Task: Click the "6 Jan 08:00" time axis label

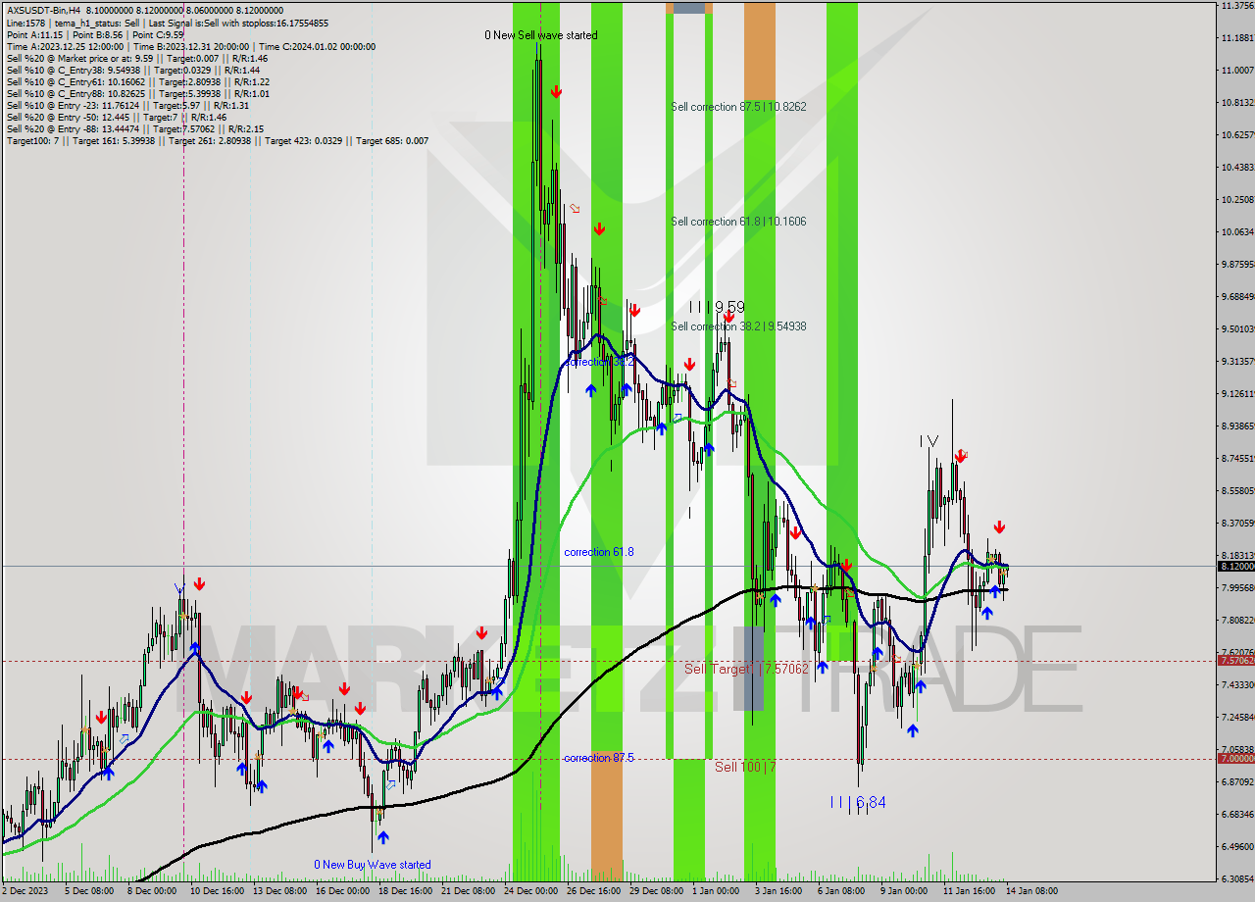Action: pos(841,891)
